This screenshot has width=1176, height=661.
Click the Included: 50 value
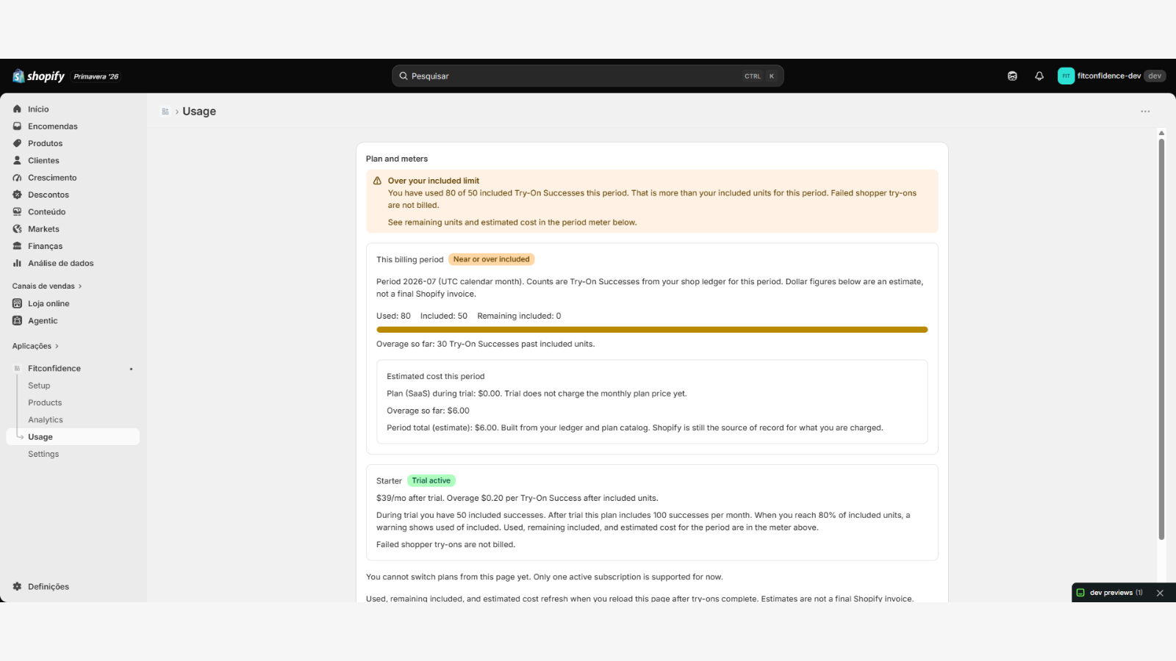444,316
